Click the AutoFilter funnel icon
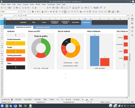The image size is (135, 108). pyautogui.click(x=70, y=8)
